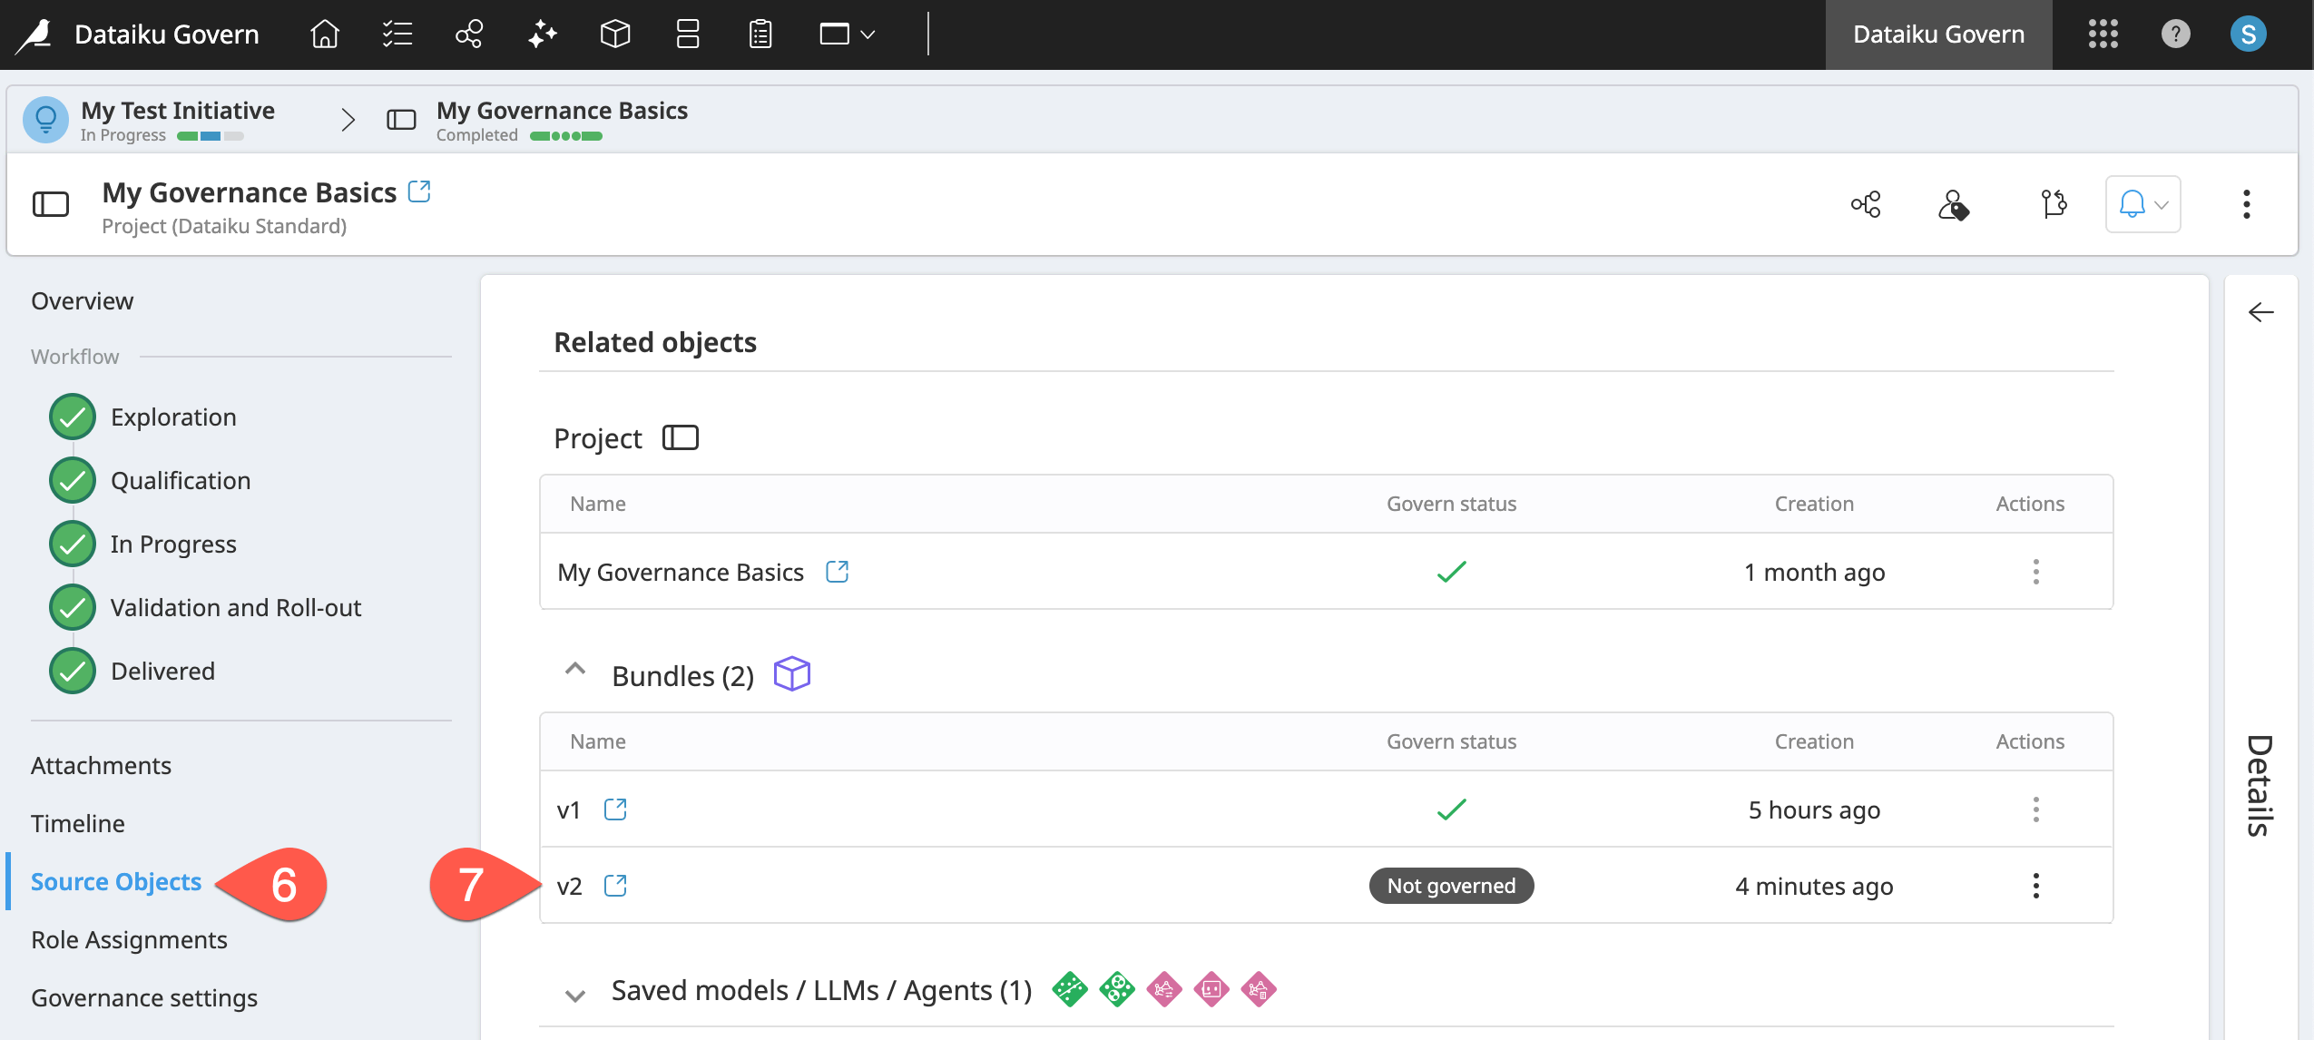Open the clipboard icon in top bar
2314x1040 pixels.
[760, 34]
